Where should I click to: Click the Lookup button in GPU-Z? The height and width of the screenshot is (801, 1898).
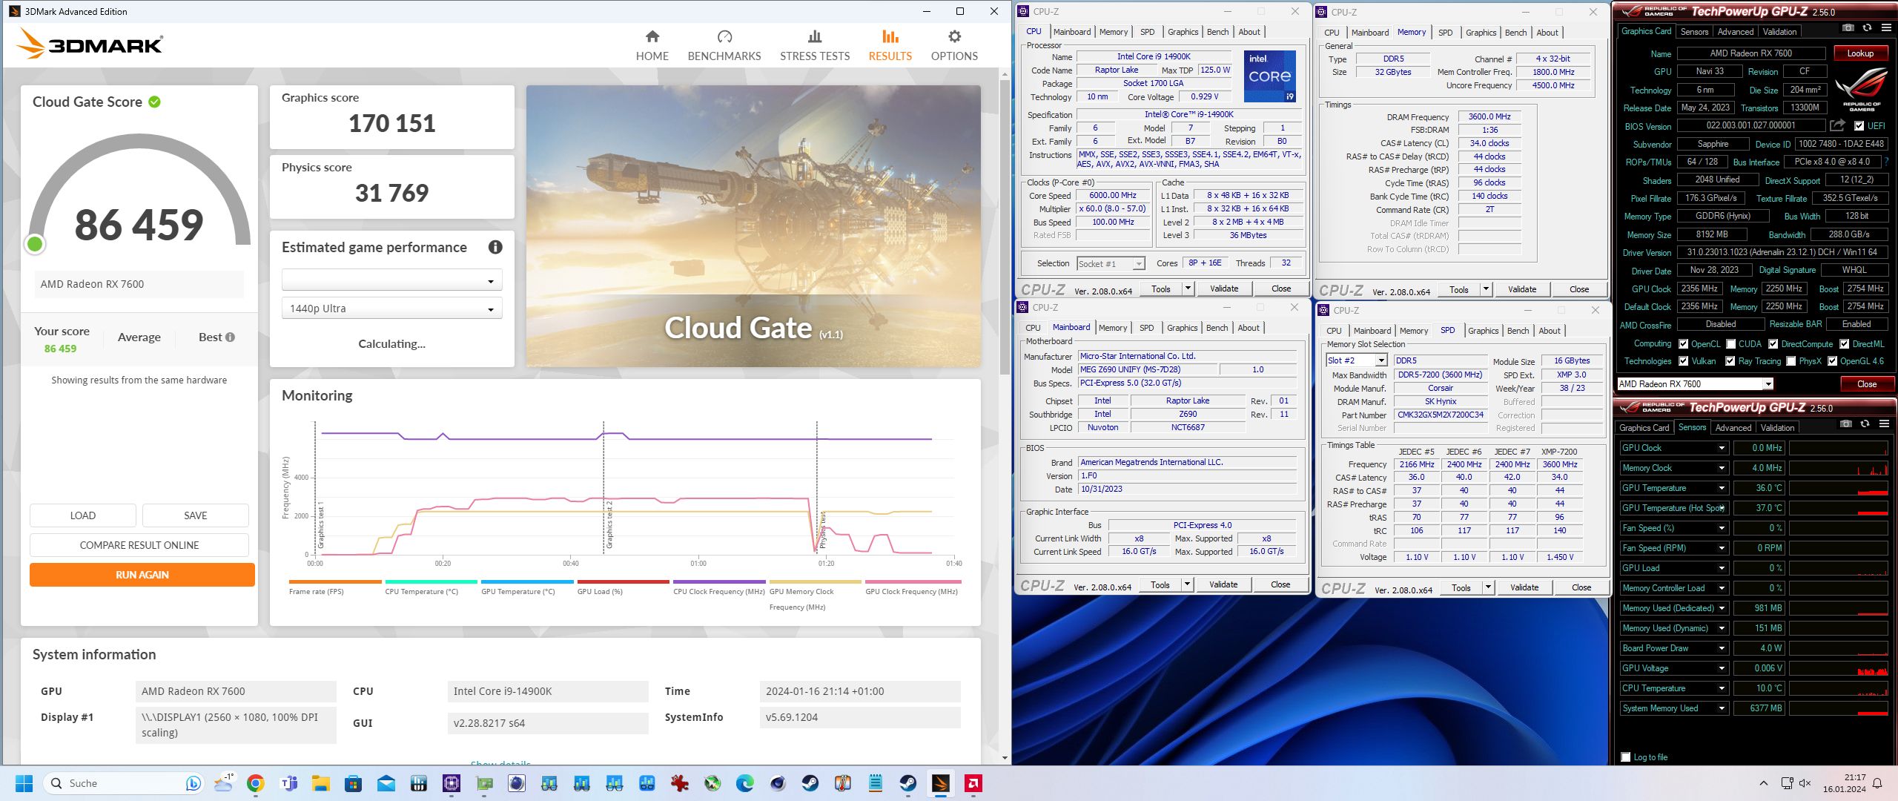(1861, 53)
